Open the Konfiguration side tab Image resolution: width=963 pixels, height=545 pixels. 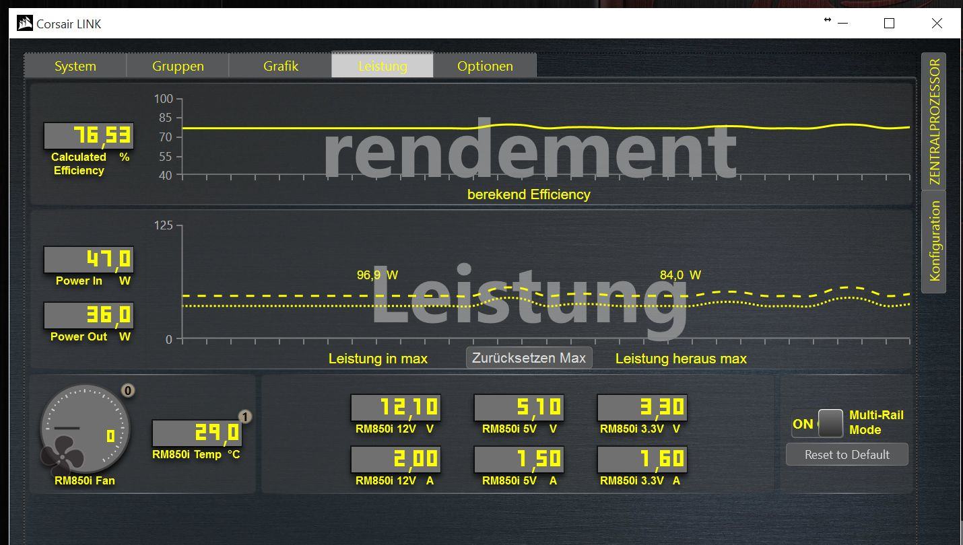pyautogui.click(x=934, y=242)
